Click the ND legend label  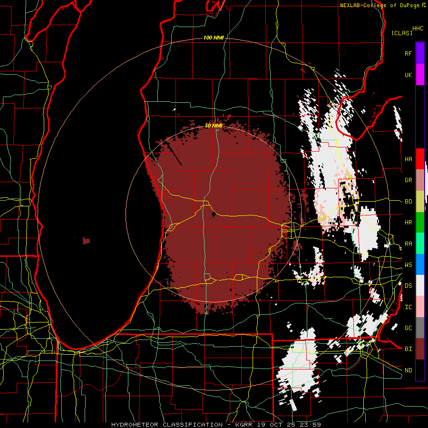408,370
